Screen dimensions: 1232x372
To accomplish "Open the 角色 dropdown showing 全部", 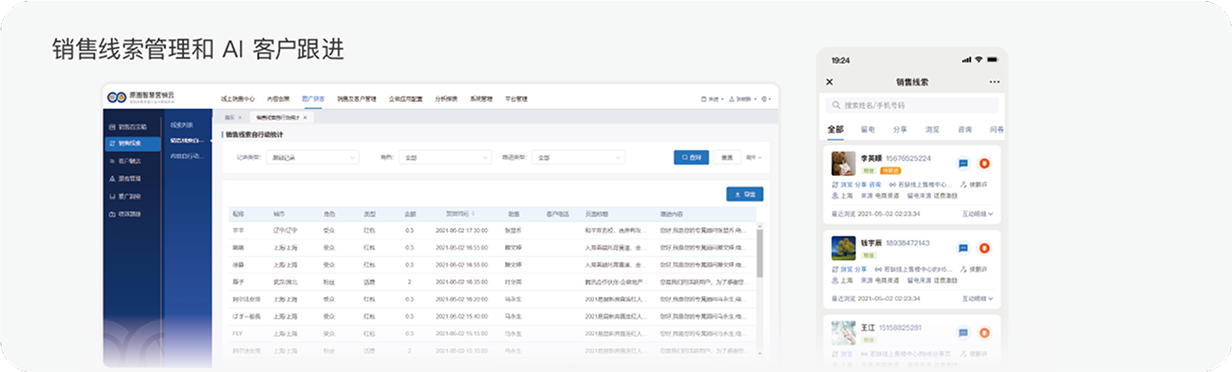I will click(x=445, y=158).
